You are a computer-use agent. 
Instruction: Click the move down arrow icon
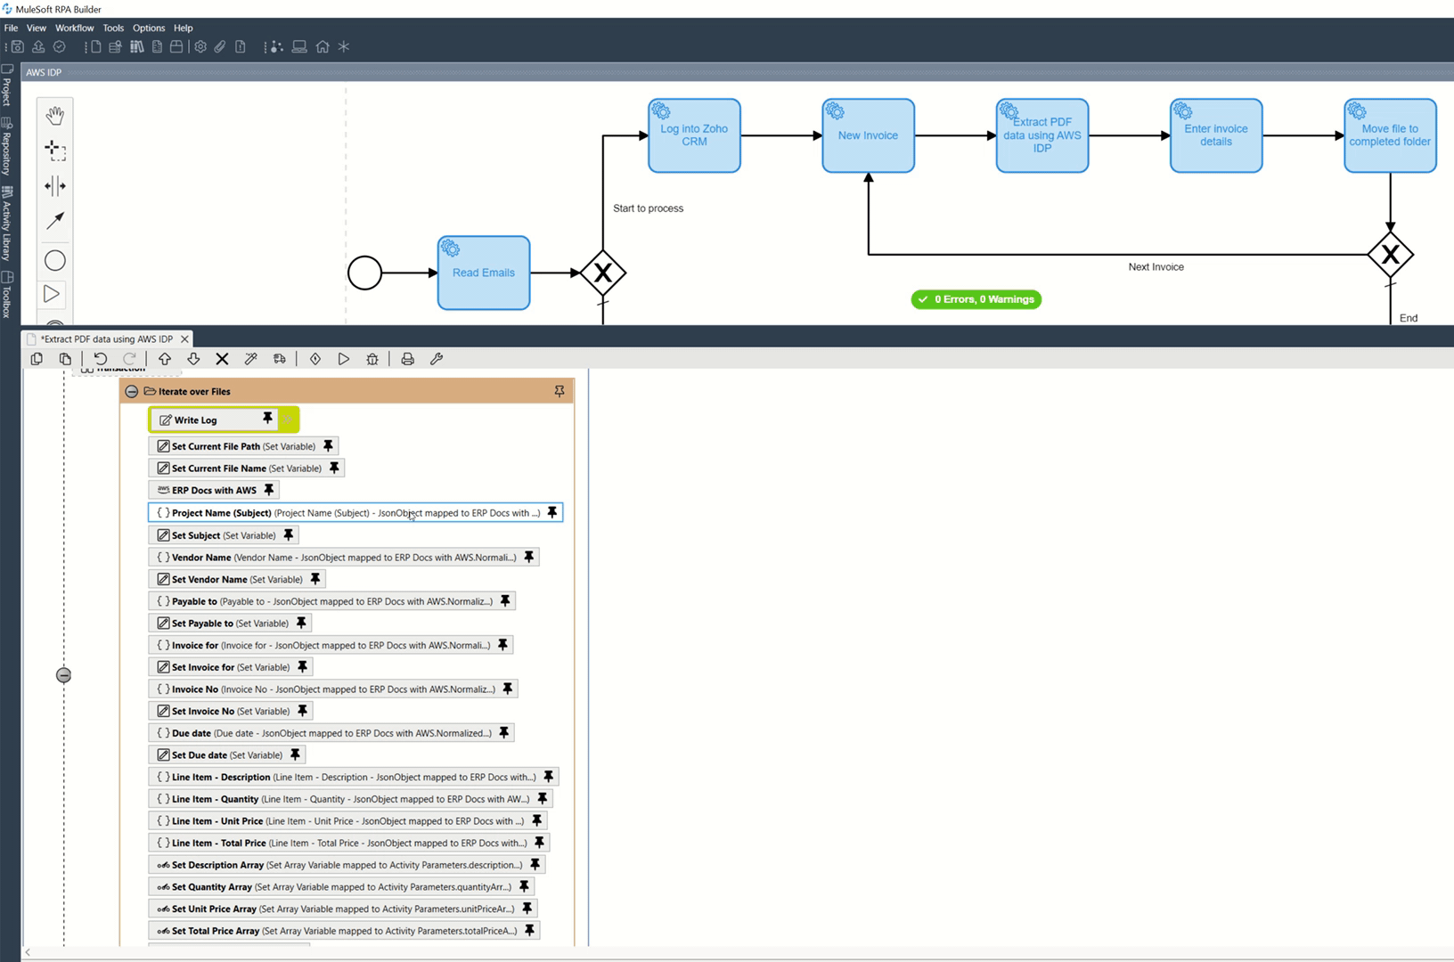tap(193, 359)
